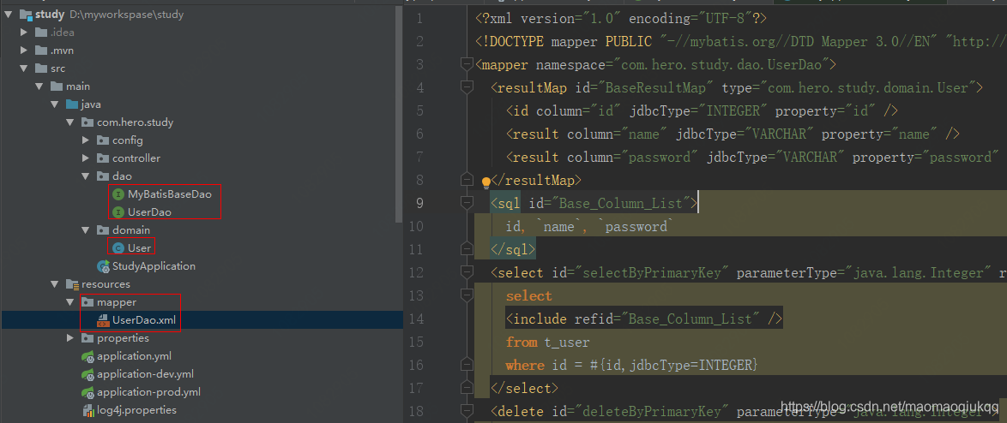Collapse the mapper folder arrow

[x=70, y=301]
